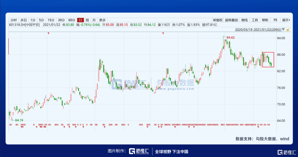Open the 工具 menu
Viewport: 298px width, 157px height.
point(255,20)
